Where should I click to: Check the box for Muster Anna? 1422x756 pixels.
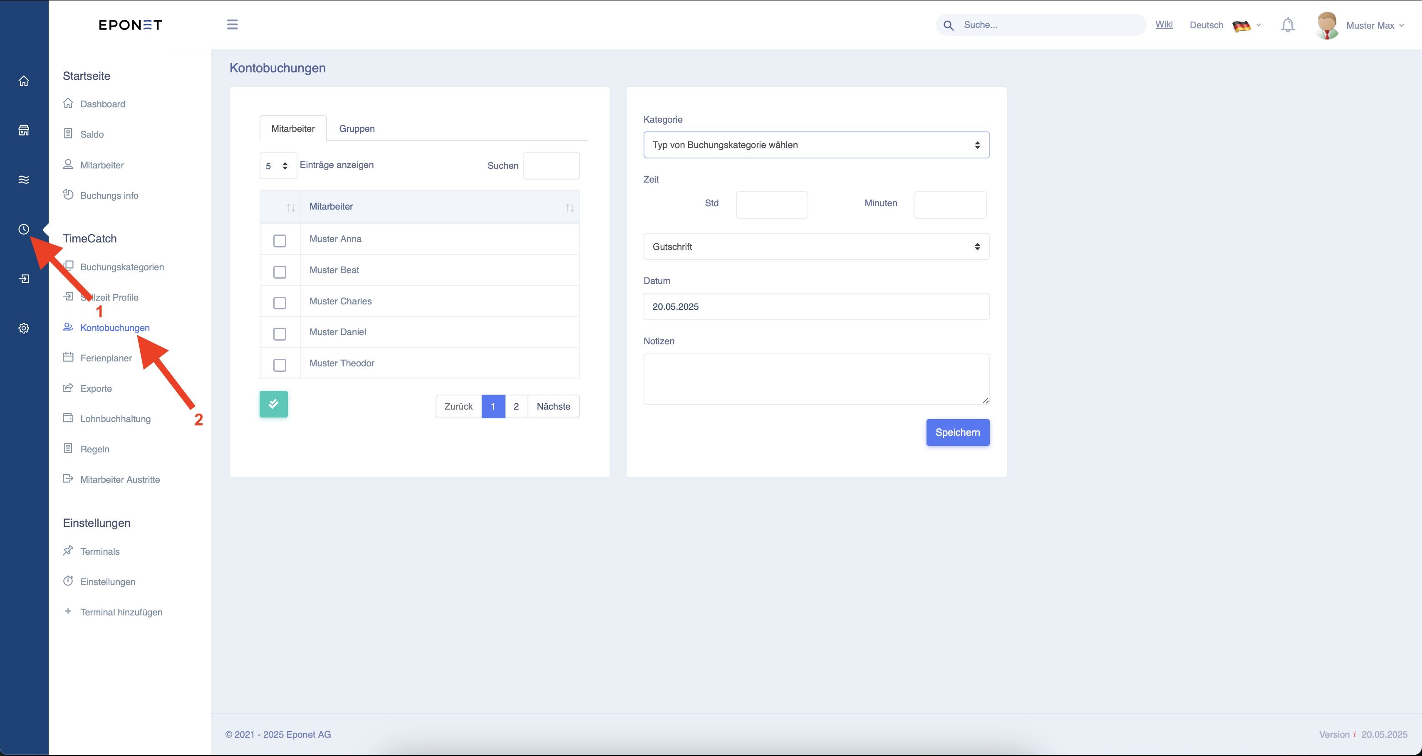tap(280, 241)
